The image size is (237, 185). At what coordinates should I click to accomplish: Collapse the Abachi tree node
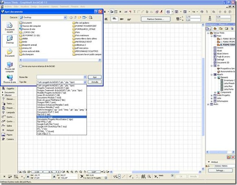tap(212, 75)
